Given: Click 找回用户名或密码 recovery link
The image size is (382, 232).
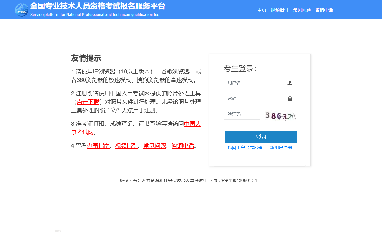Looking at the screenshot, I should pyautogui.click(x=245, y=147).
